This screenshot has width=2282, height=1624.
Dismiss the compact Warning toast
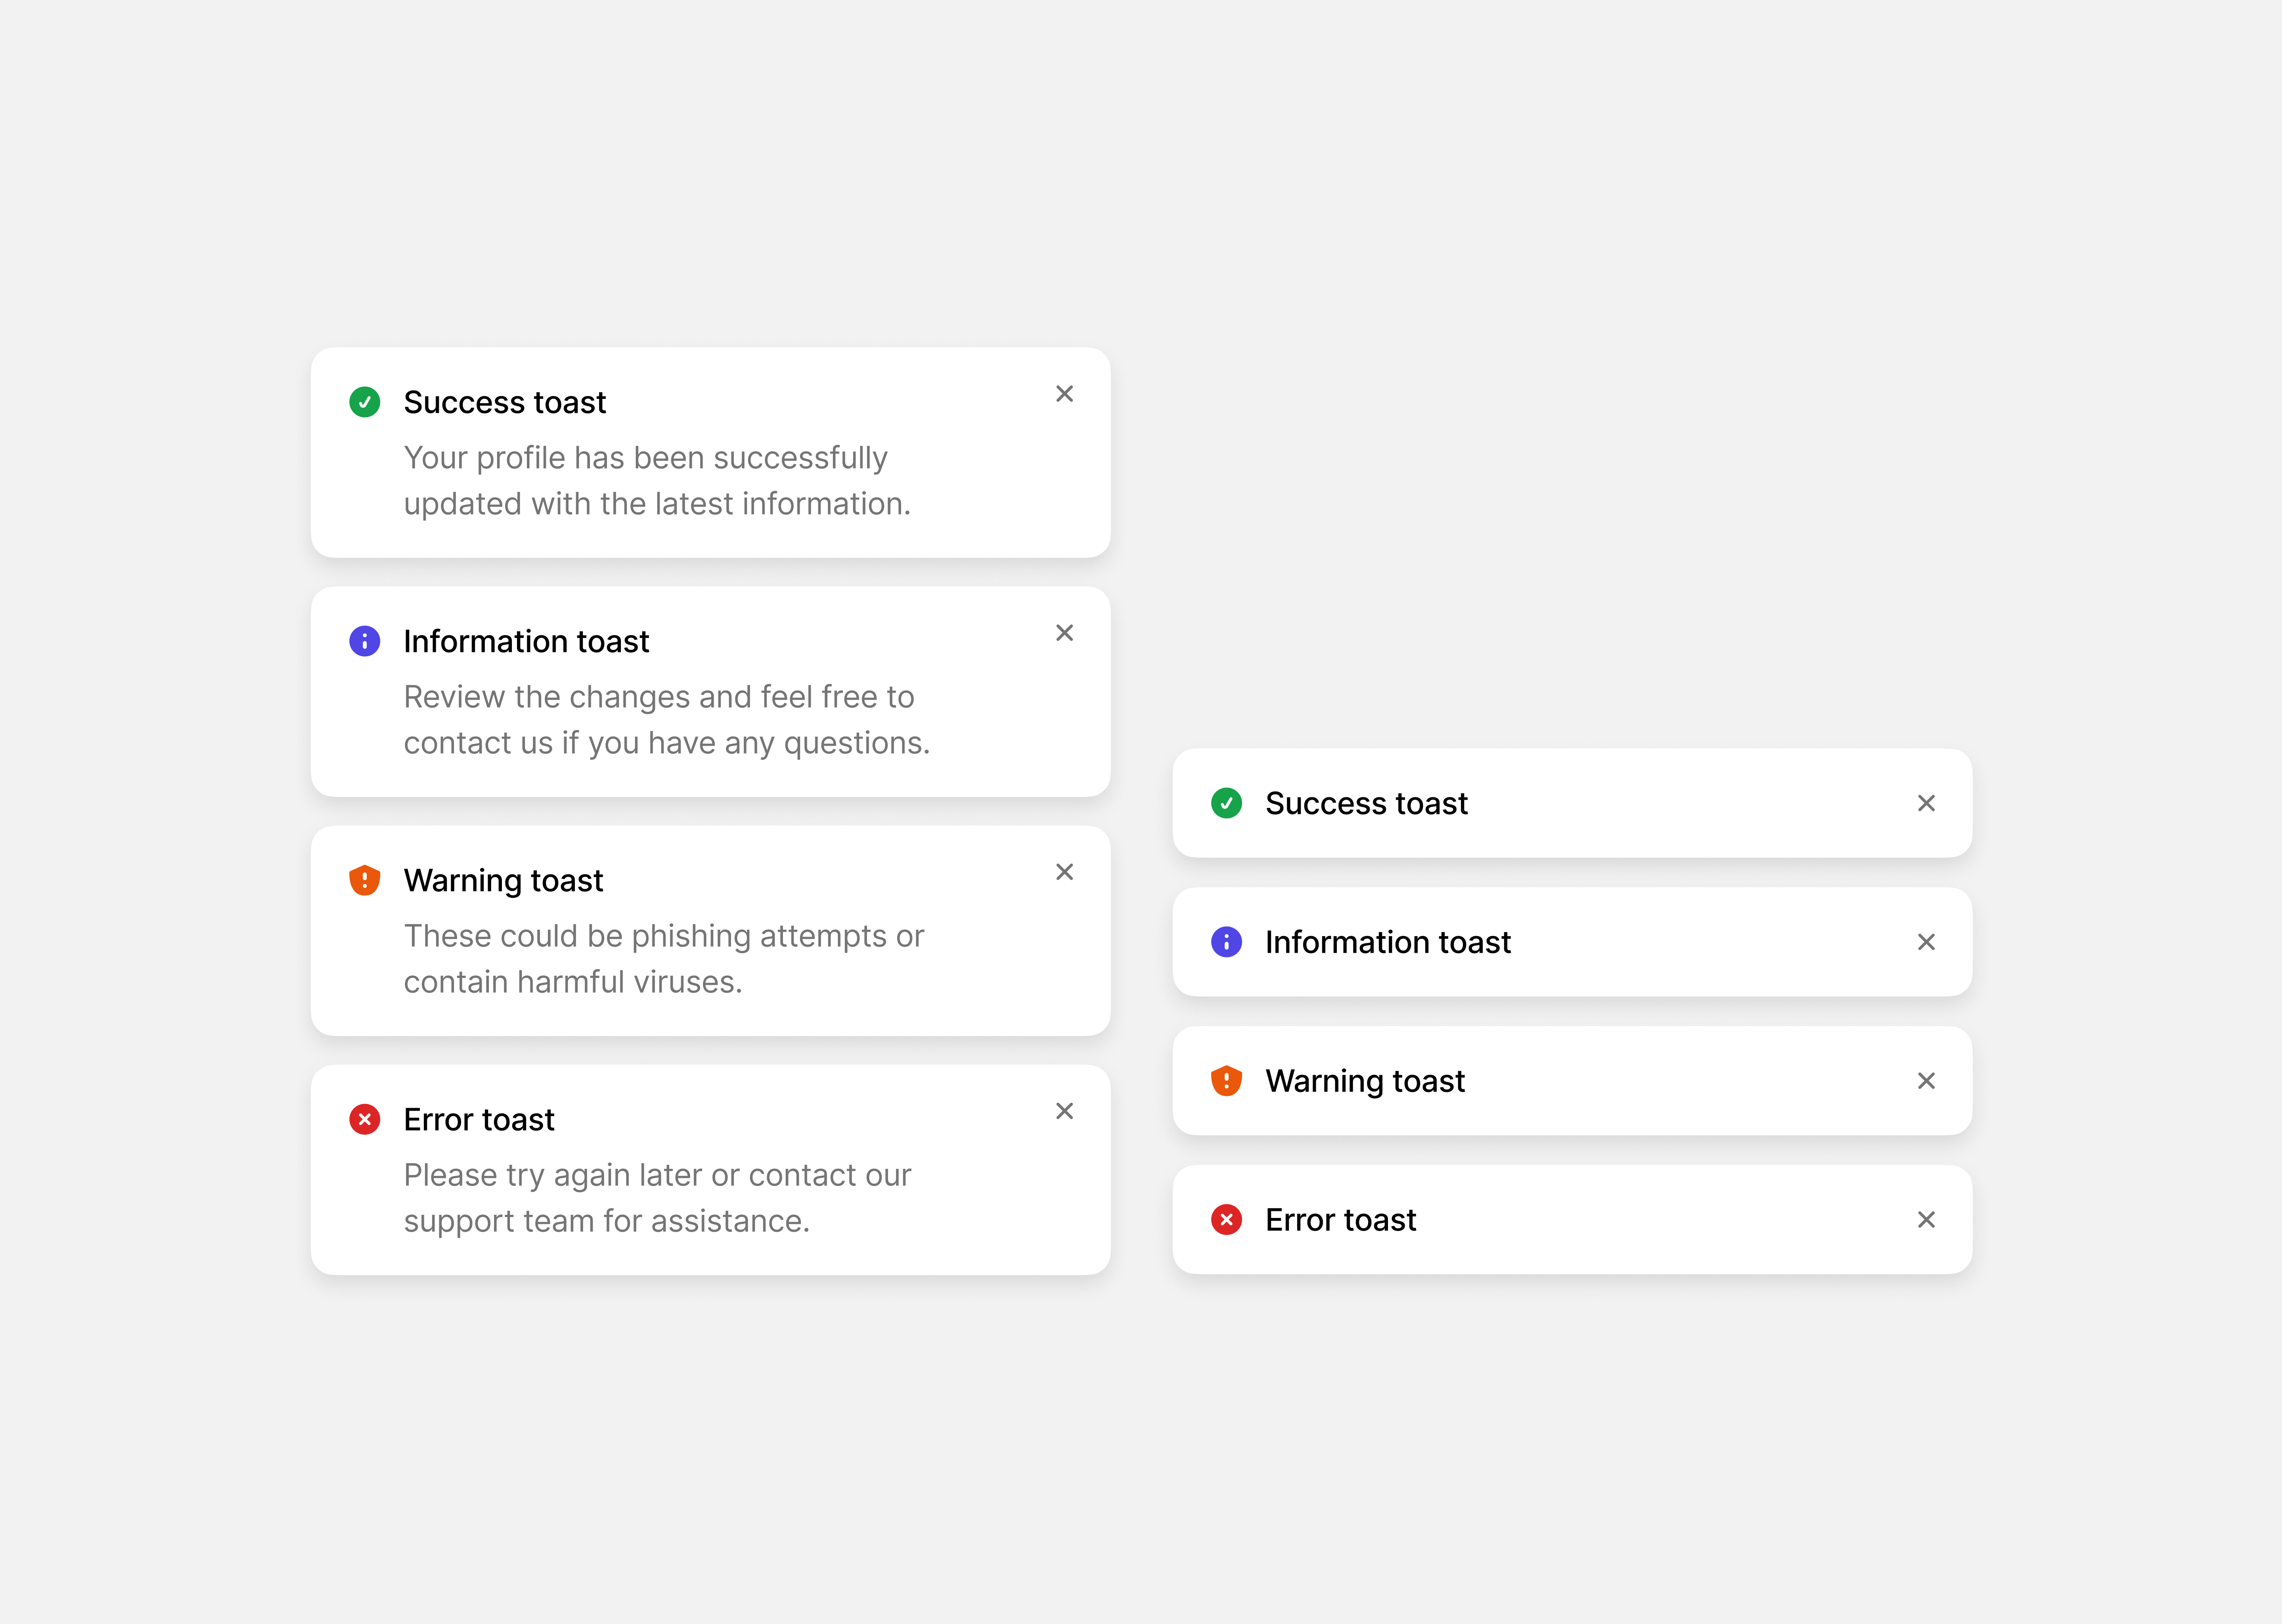(1926, 1081)
